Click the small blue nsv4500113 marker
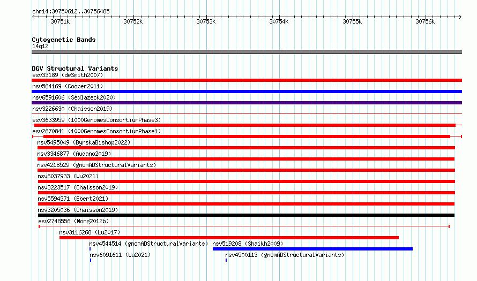 226,260
